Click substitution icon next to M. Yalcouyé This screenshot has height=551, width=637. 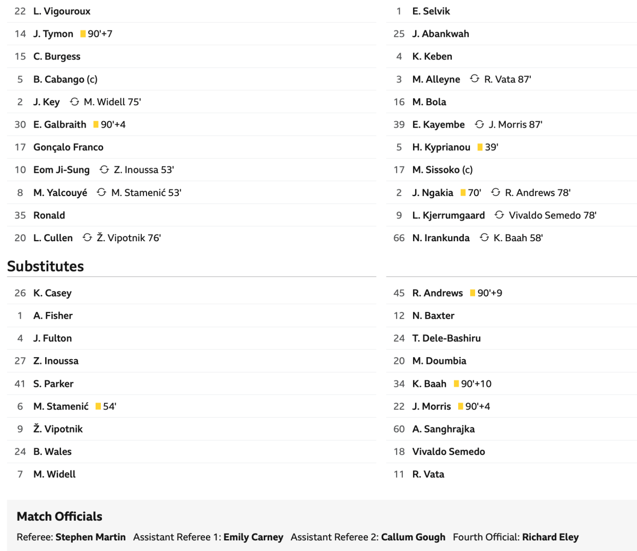coord(101,192)
